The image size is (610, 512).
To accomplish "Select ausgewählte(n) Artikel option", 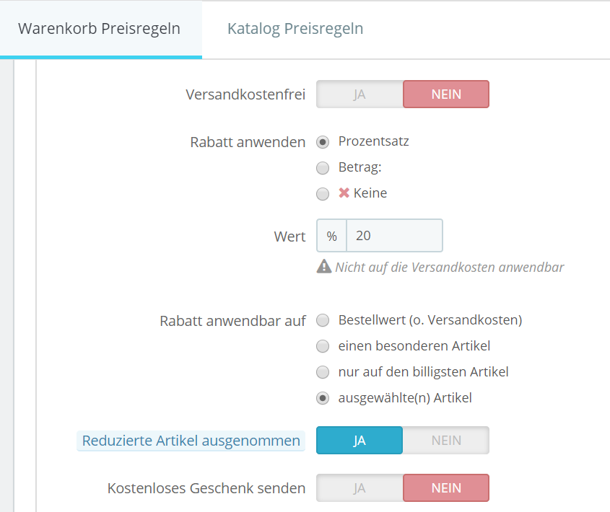I will point(323,398).
